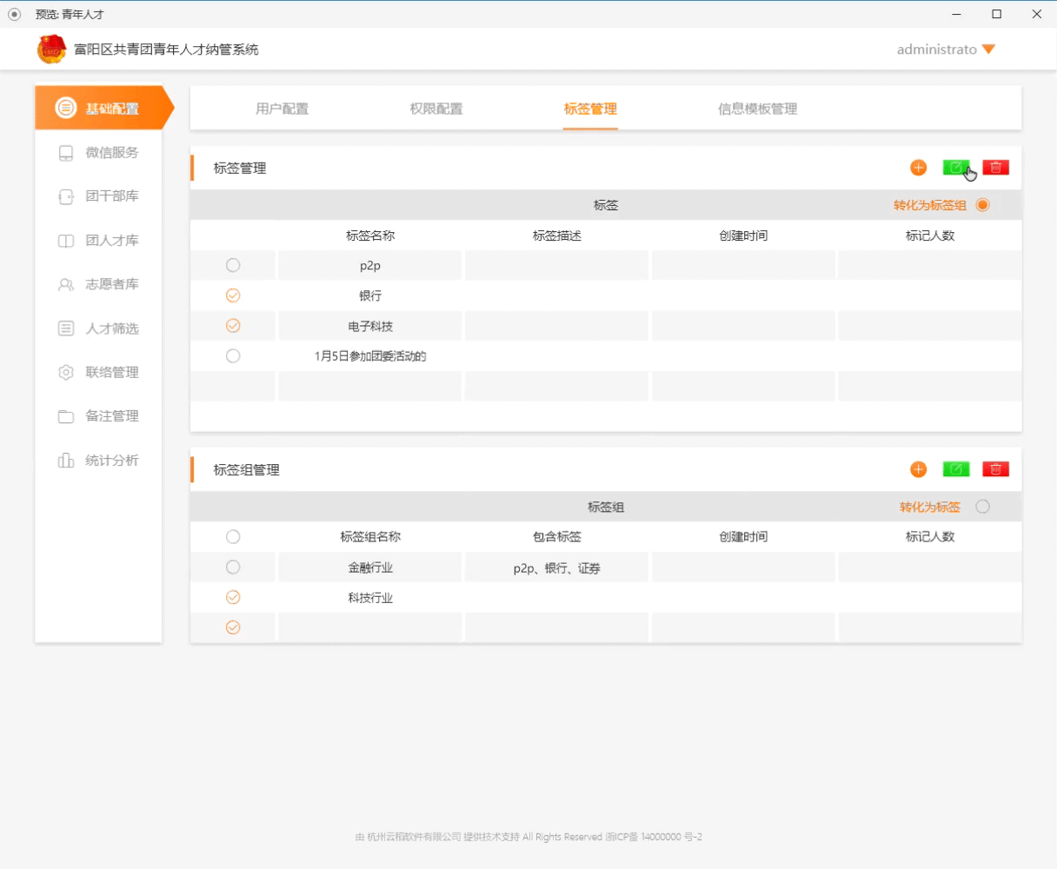1057x869 pixels.
Task: Click the 微信服务 phone icon
Action: [x=66, y=153]
